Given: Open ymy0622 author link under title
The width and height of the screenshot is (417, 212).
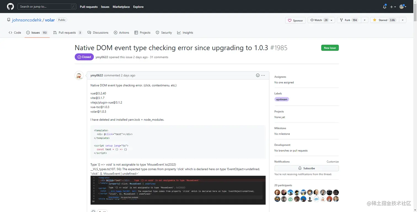Looking at the screenshot, I should click(102, 57).
